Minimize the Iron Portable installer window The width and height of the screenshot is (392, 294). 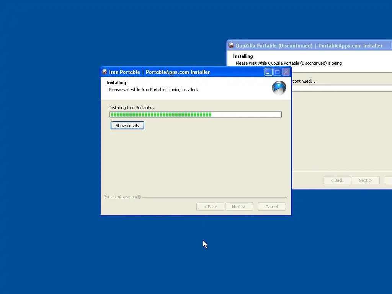tap(268, 72)
